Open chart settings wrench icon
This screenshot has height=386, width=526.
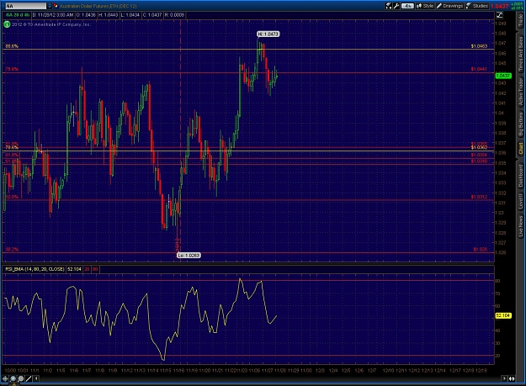(396, 6)
